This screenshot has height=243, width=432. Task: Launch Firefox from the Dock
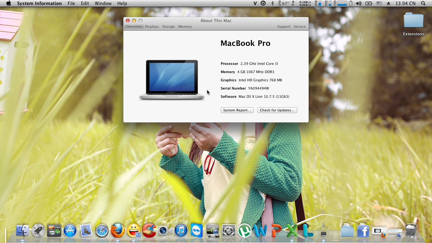(118, 230)
